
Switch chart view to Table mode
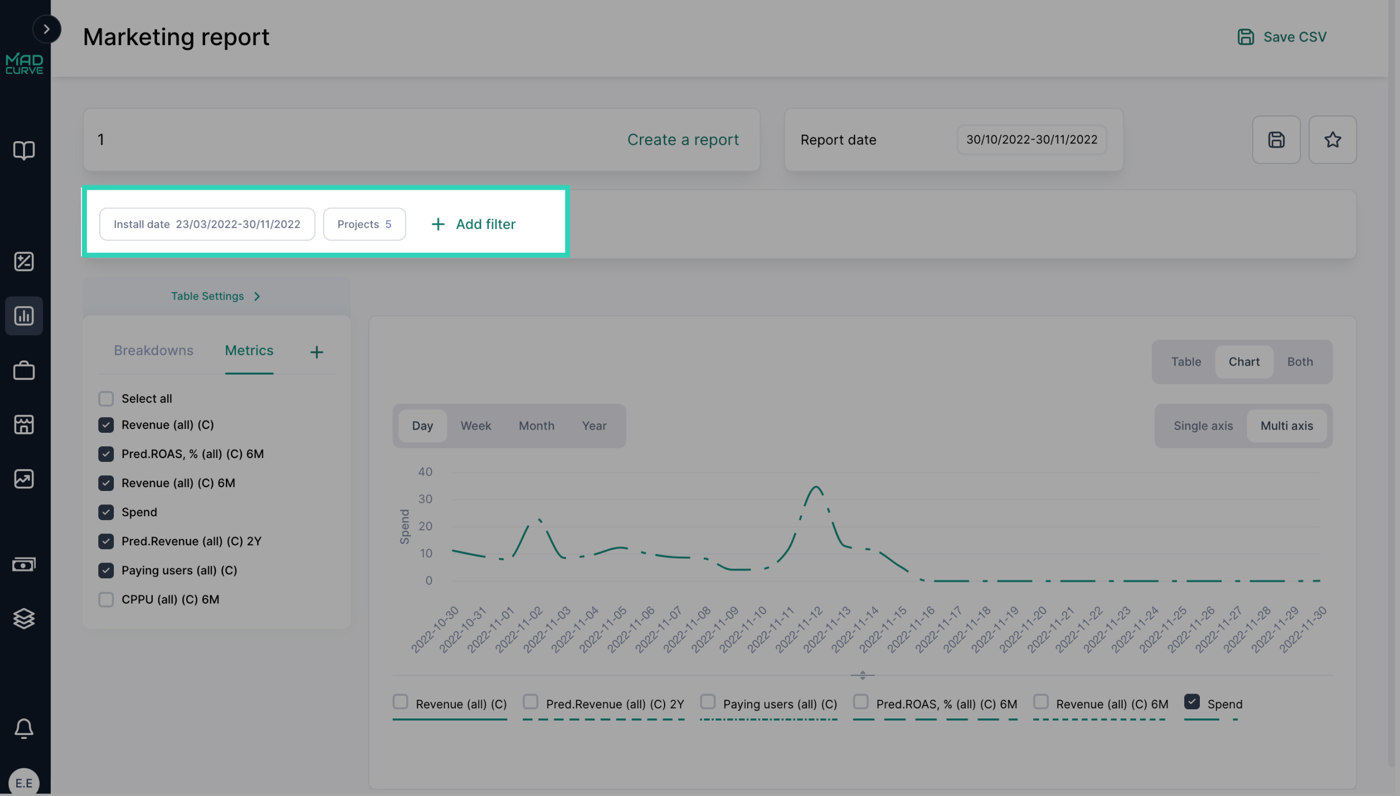tap(1186, 362)
